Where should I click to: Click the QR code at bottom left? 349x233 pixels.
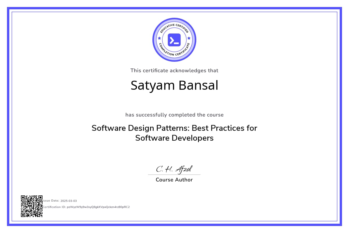pyautogui.click(x=32, y=206)
